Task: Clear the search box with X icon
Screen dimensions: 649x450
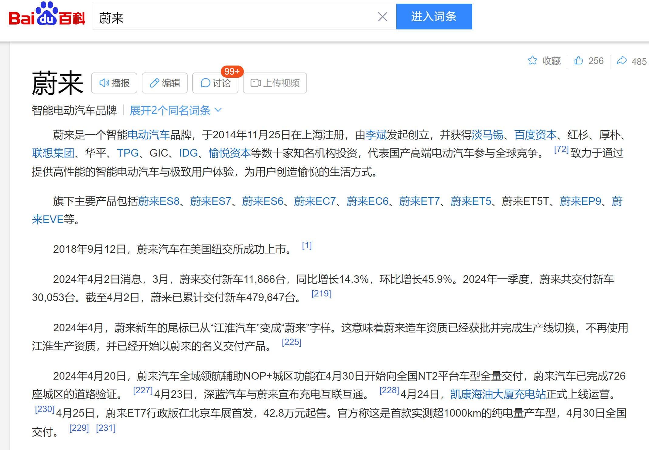Action: click(x=382, y=17)
